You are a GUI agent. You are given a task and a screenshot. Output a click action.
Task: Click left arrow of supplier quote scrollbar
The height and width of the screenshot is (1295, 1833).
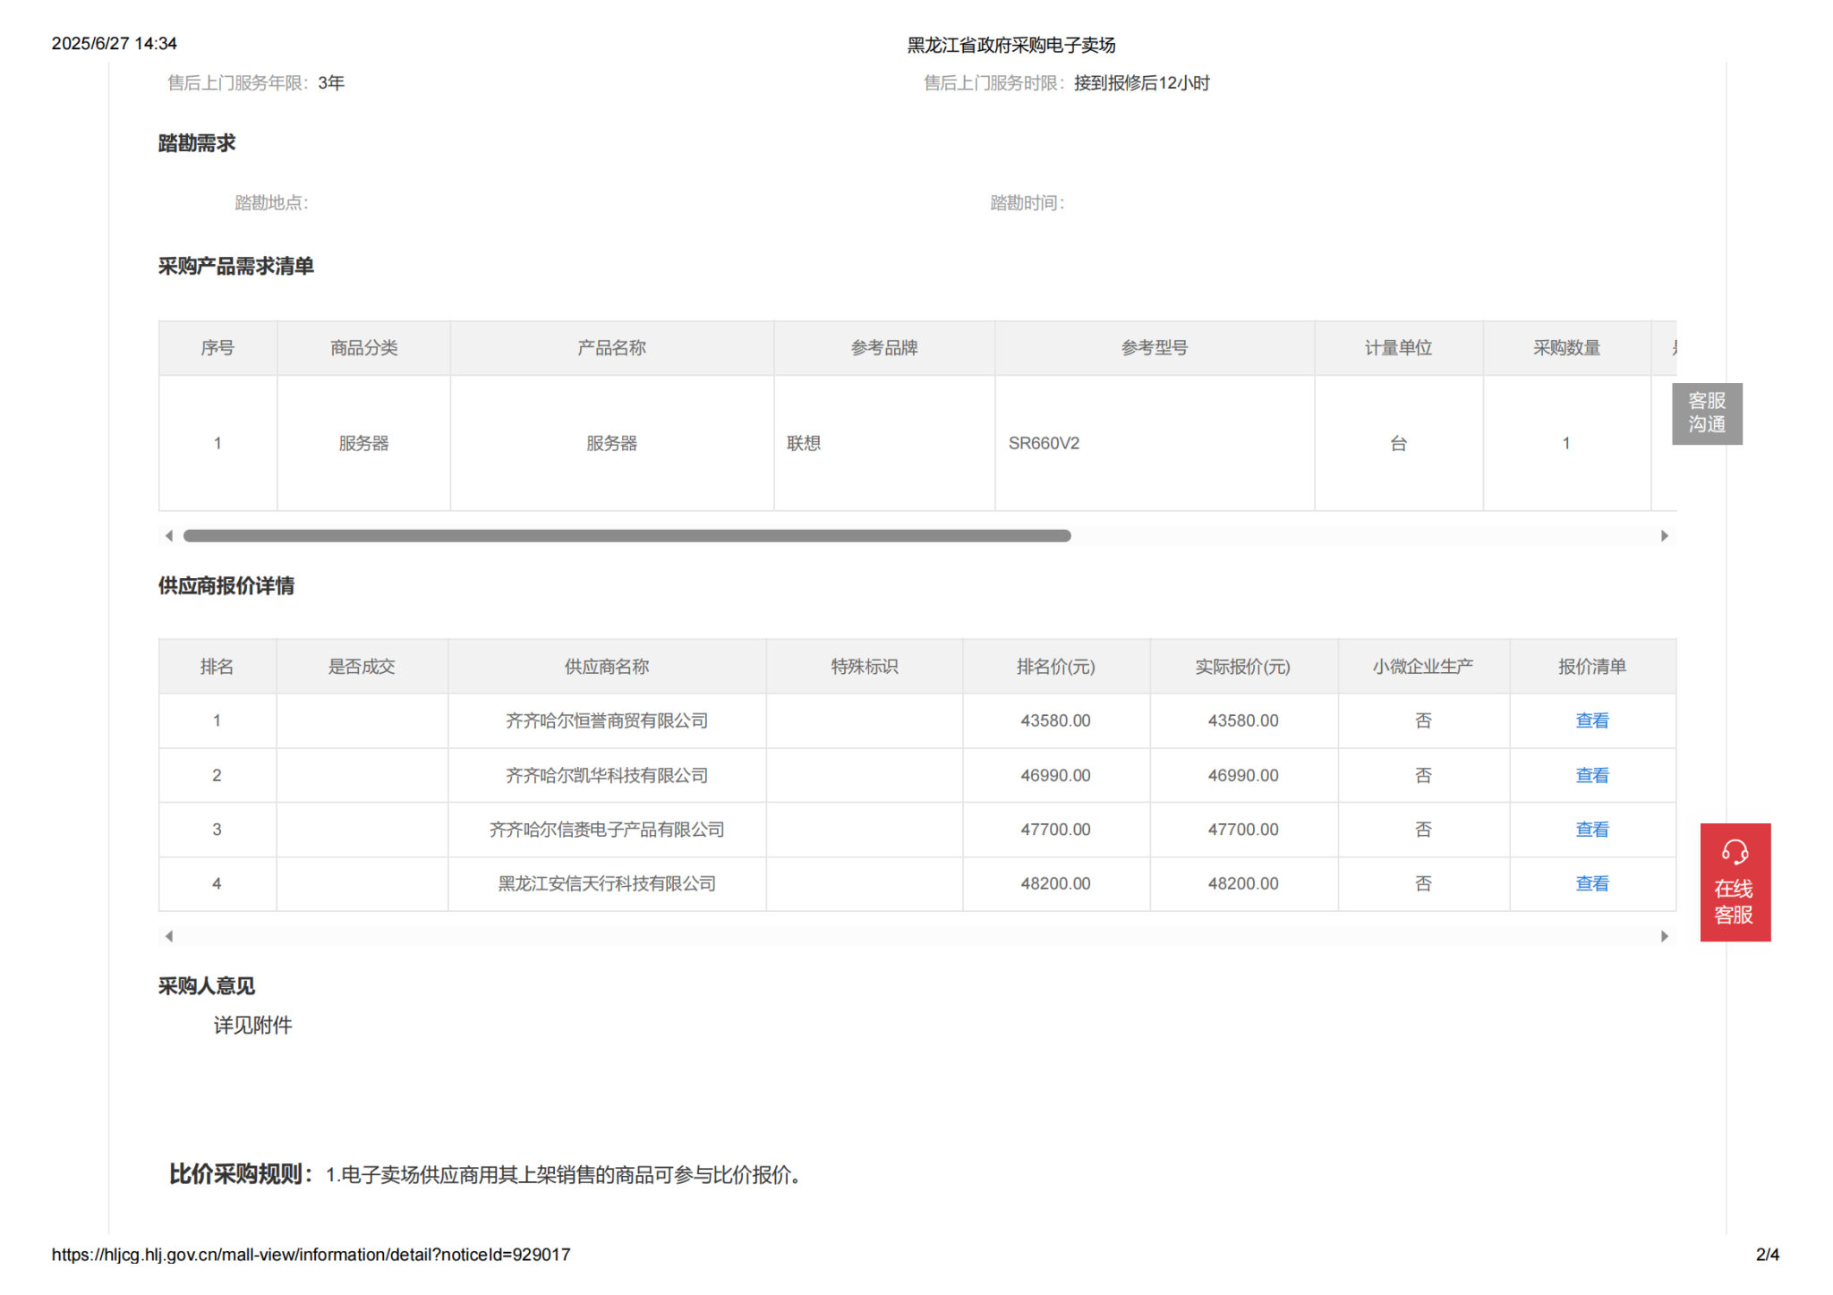coord(169,936)
